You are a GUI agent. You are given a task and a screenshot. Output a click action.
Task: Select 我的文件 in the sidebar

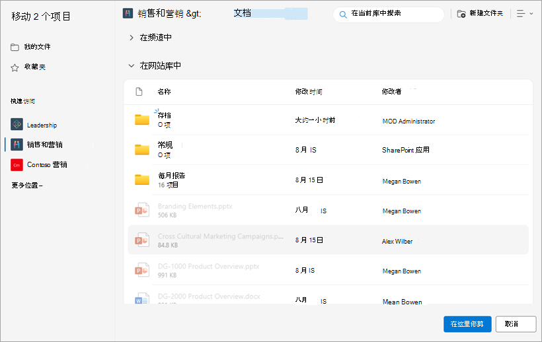pyautogui.click(x=37, y=47)
